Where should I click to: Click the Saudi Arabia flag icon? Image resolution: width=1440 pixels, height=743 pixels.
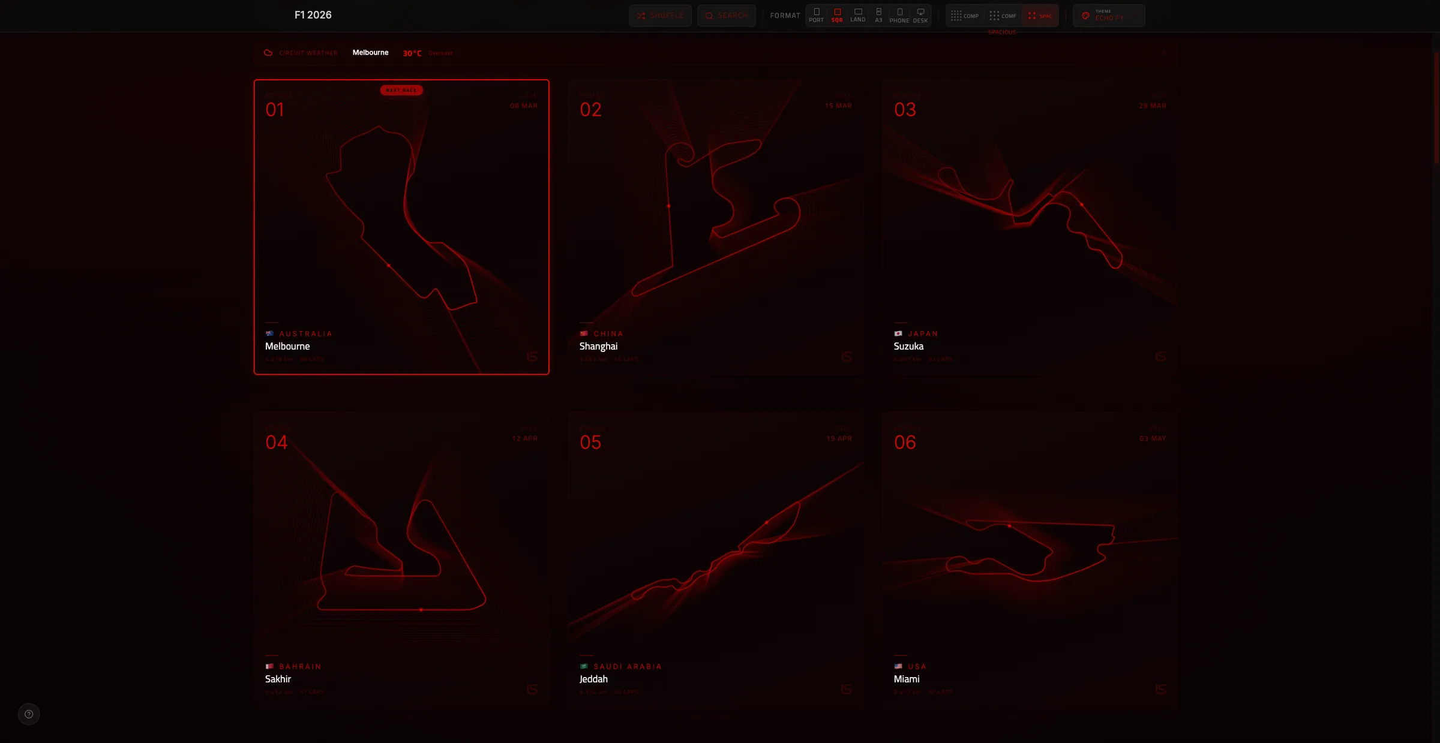pos(584,666)
